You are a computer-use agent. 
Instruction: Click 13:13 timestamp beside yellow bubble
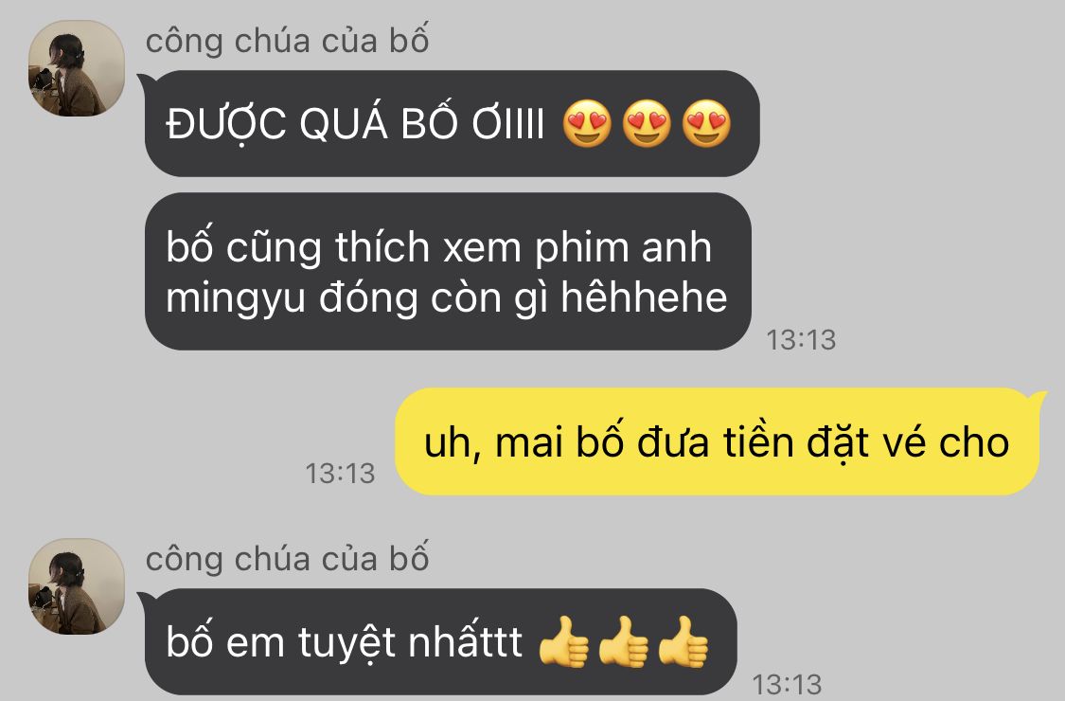[340, 474]
